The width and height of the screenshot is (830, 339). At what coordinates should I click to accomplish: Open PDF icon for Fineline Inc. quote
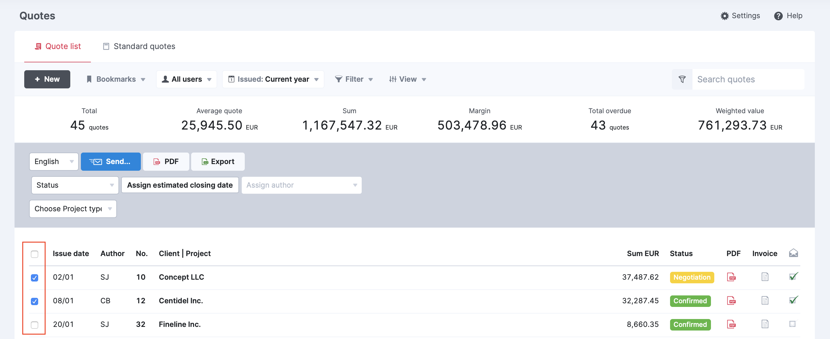(x=731, y=324)
